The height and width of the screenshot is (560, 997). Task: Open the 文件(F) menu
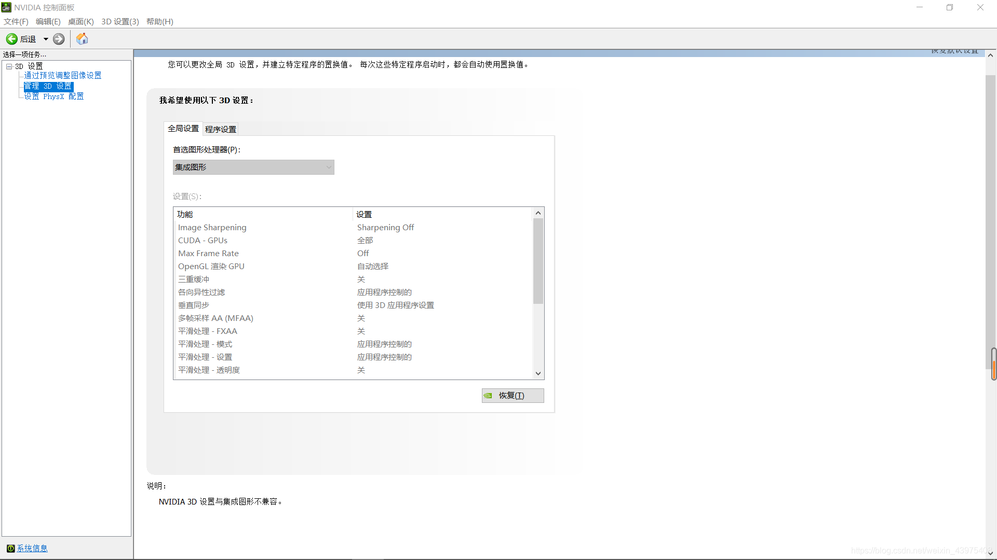16,21
